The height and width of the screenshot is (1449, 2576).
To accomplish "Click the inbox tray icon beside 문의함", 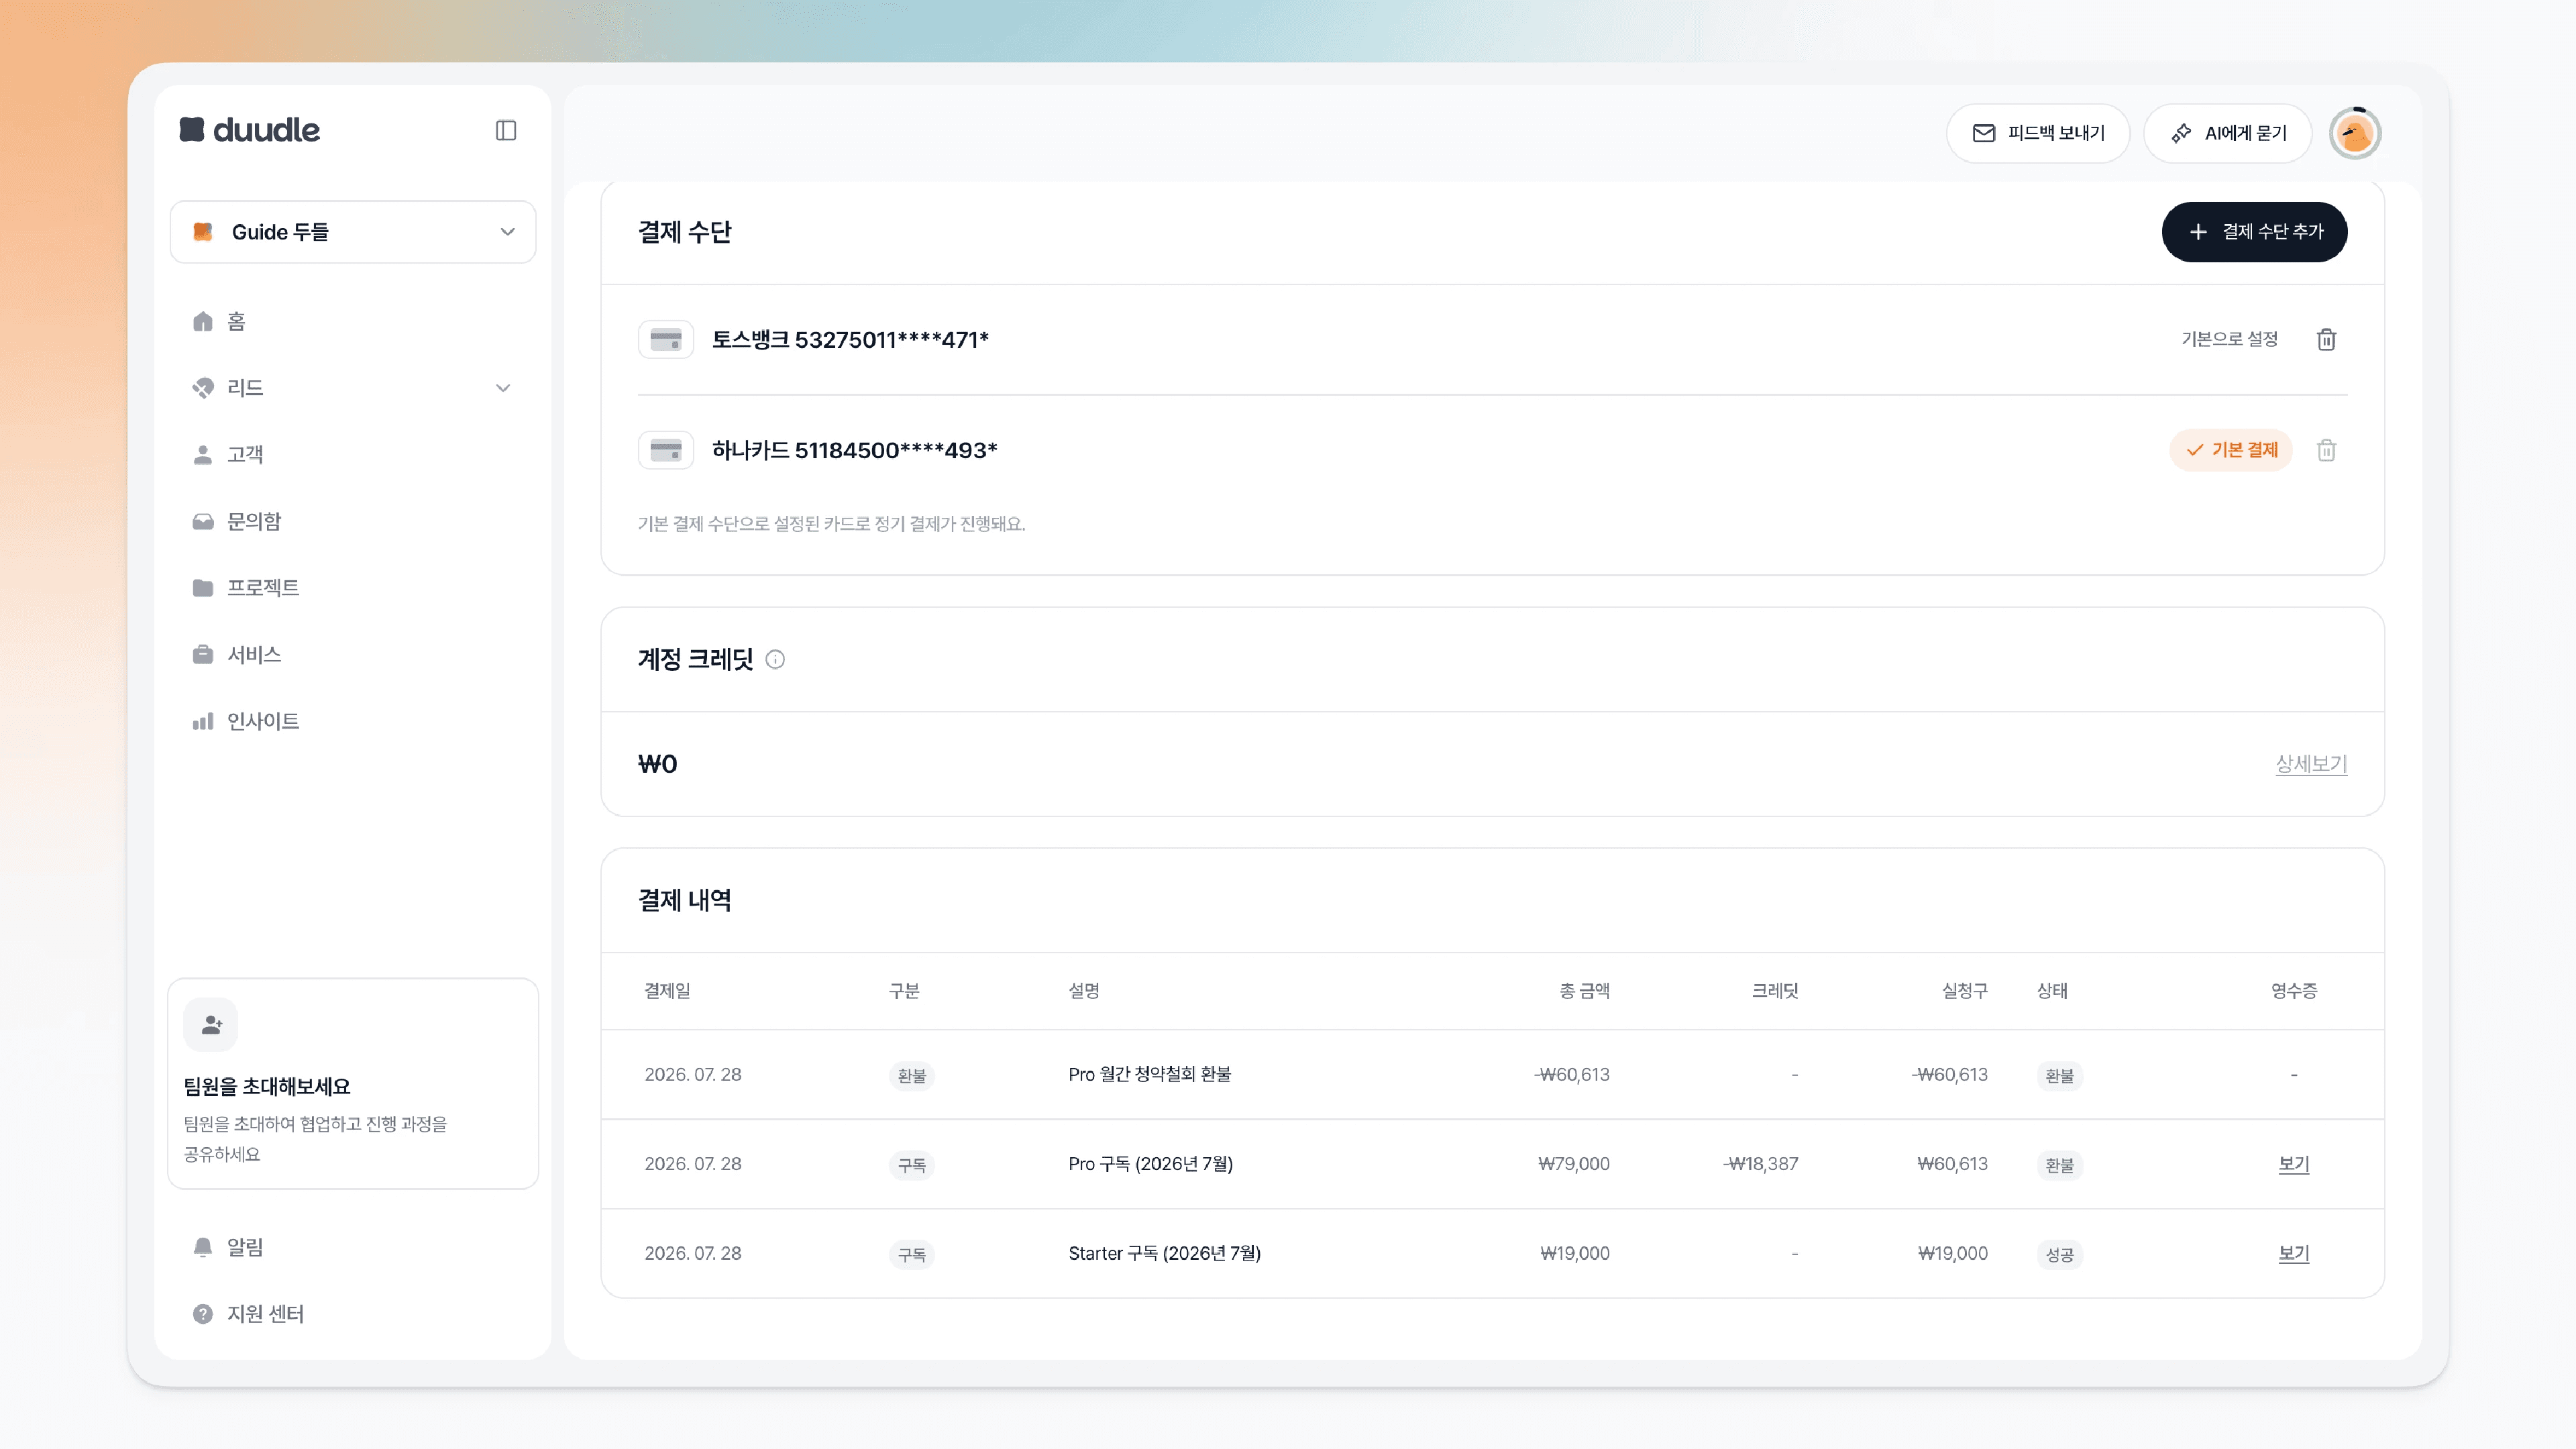I will point(203,521).
